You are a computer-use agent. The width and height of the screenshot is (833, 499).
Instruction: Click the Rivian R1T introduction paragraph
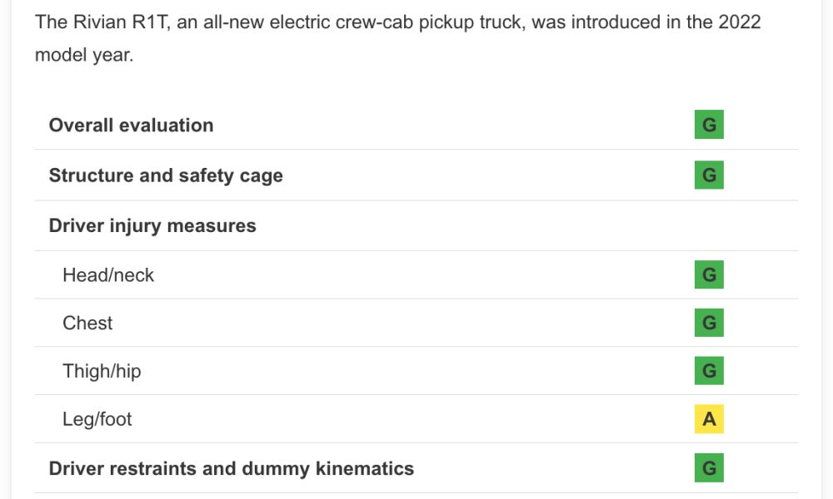tap(398, 38)
